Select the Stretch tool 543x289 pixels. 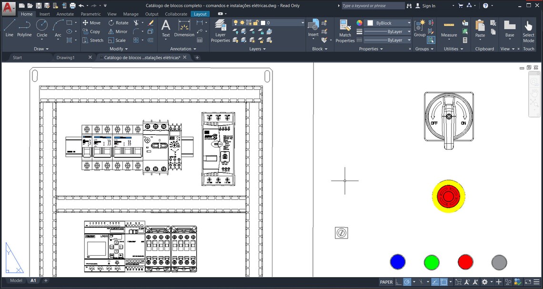coord(93,40)
